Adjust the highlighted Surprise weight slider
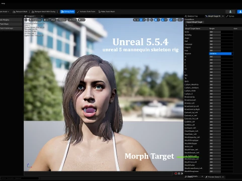The height and width of the screenshot is (181, 242). click(220, 54)
